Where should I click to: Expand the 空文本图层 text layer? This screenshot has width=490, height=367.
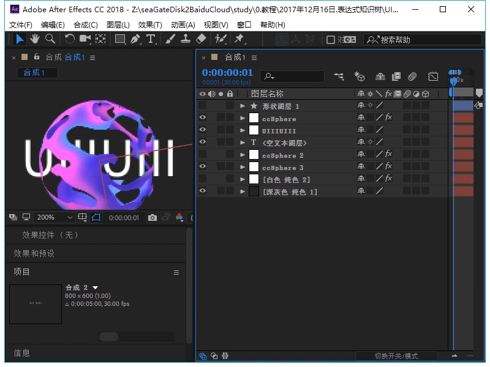coord(243,142)
